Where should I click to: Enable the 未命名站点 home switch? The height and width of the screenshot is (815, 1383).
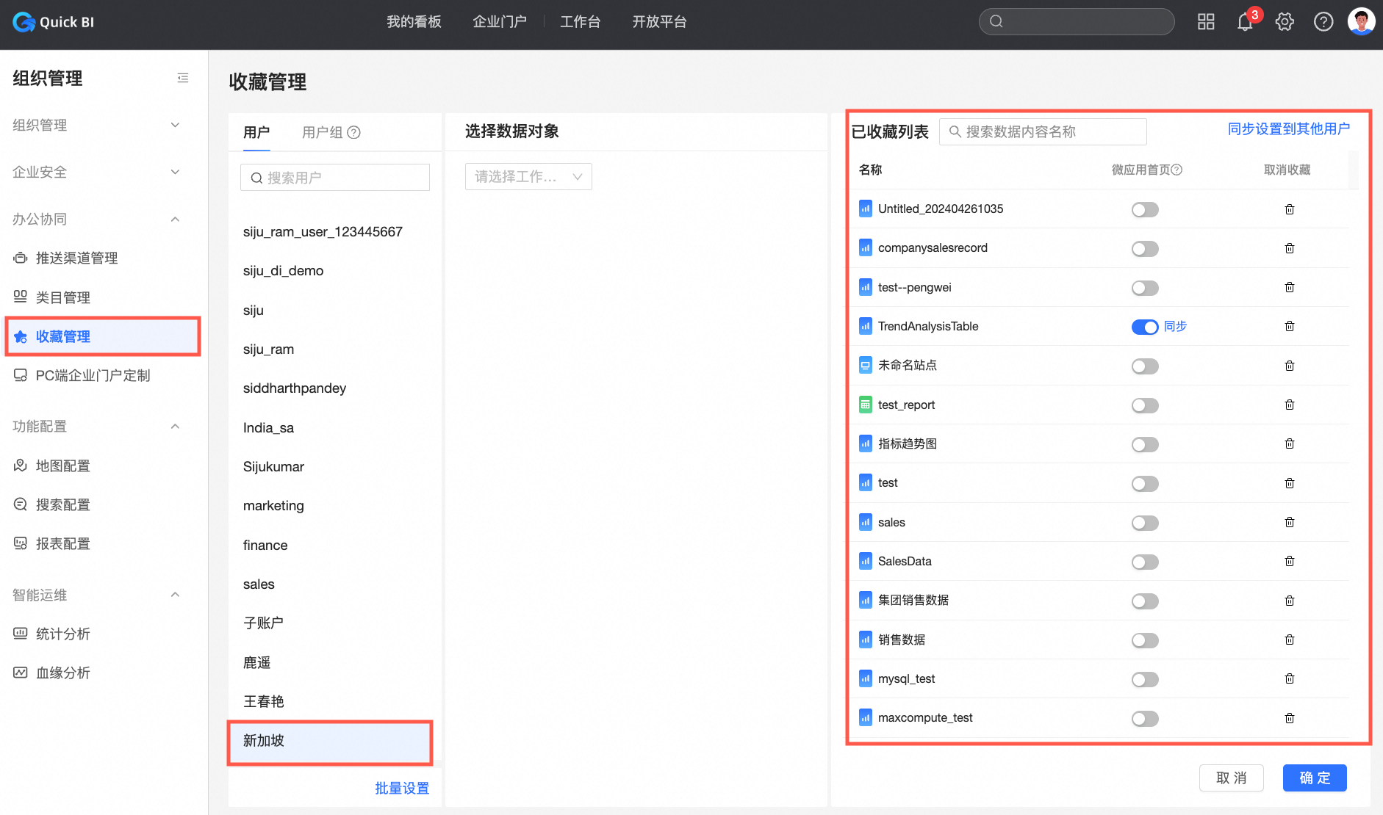tap(1145, 366)
